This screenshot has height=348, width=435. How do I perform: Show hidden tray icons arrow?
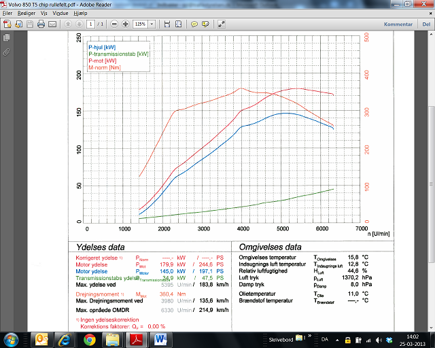coord(337,340)
